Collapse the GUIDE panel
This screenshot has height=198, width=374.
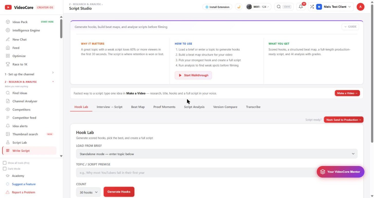point(350,27)
